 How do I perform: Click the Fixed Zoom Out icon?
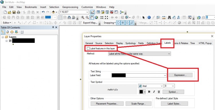[x=106, y=18]
